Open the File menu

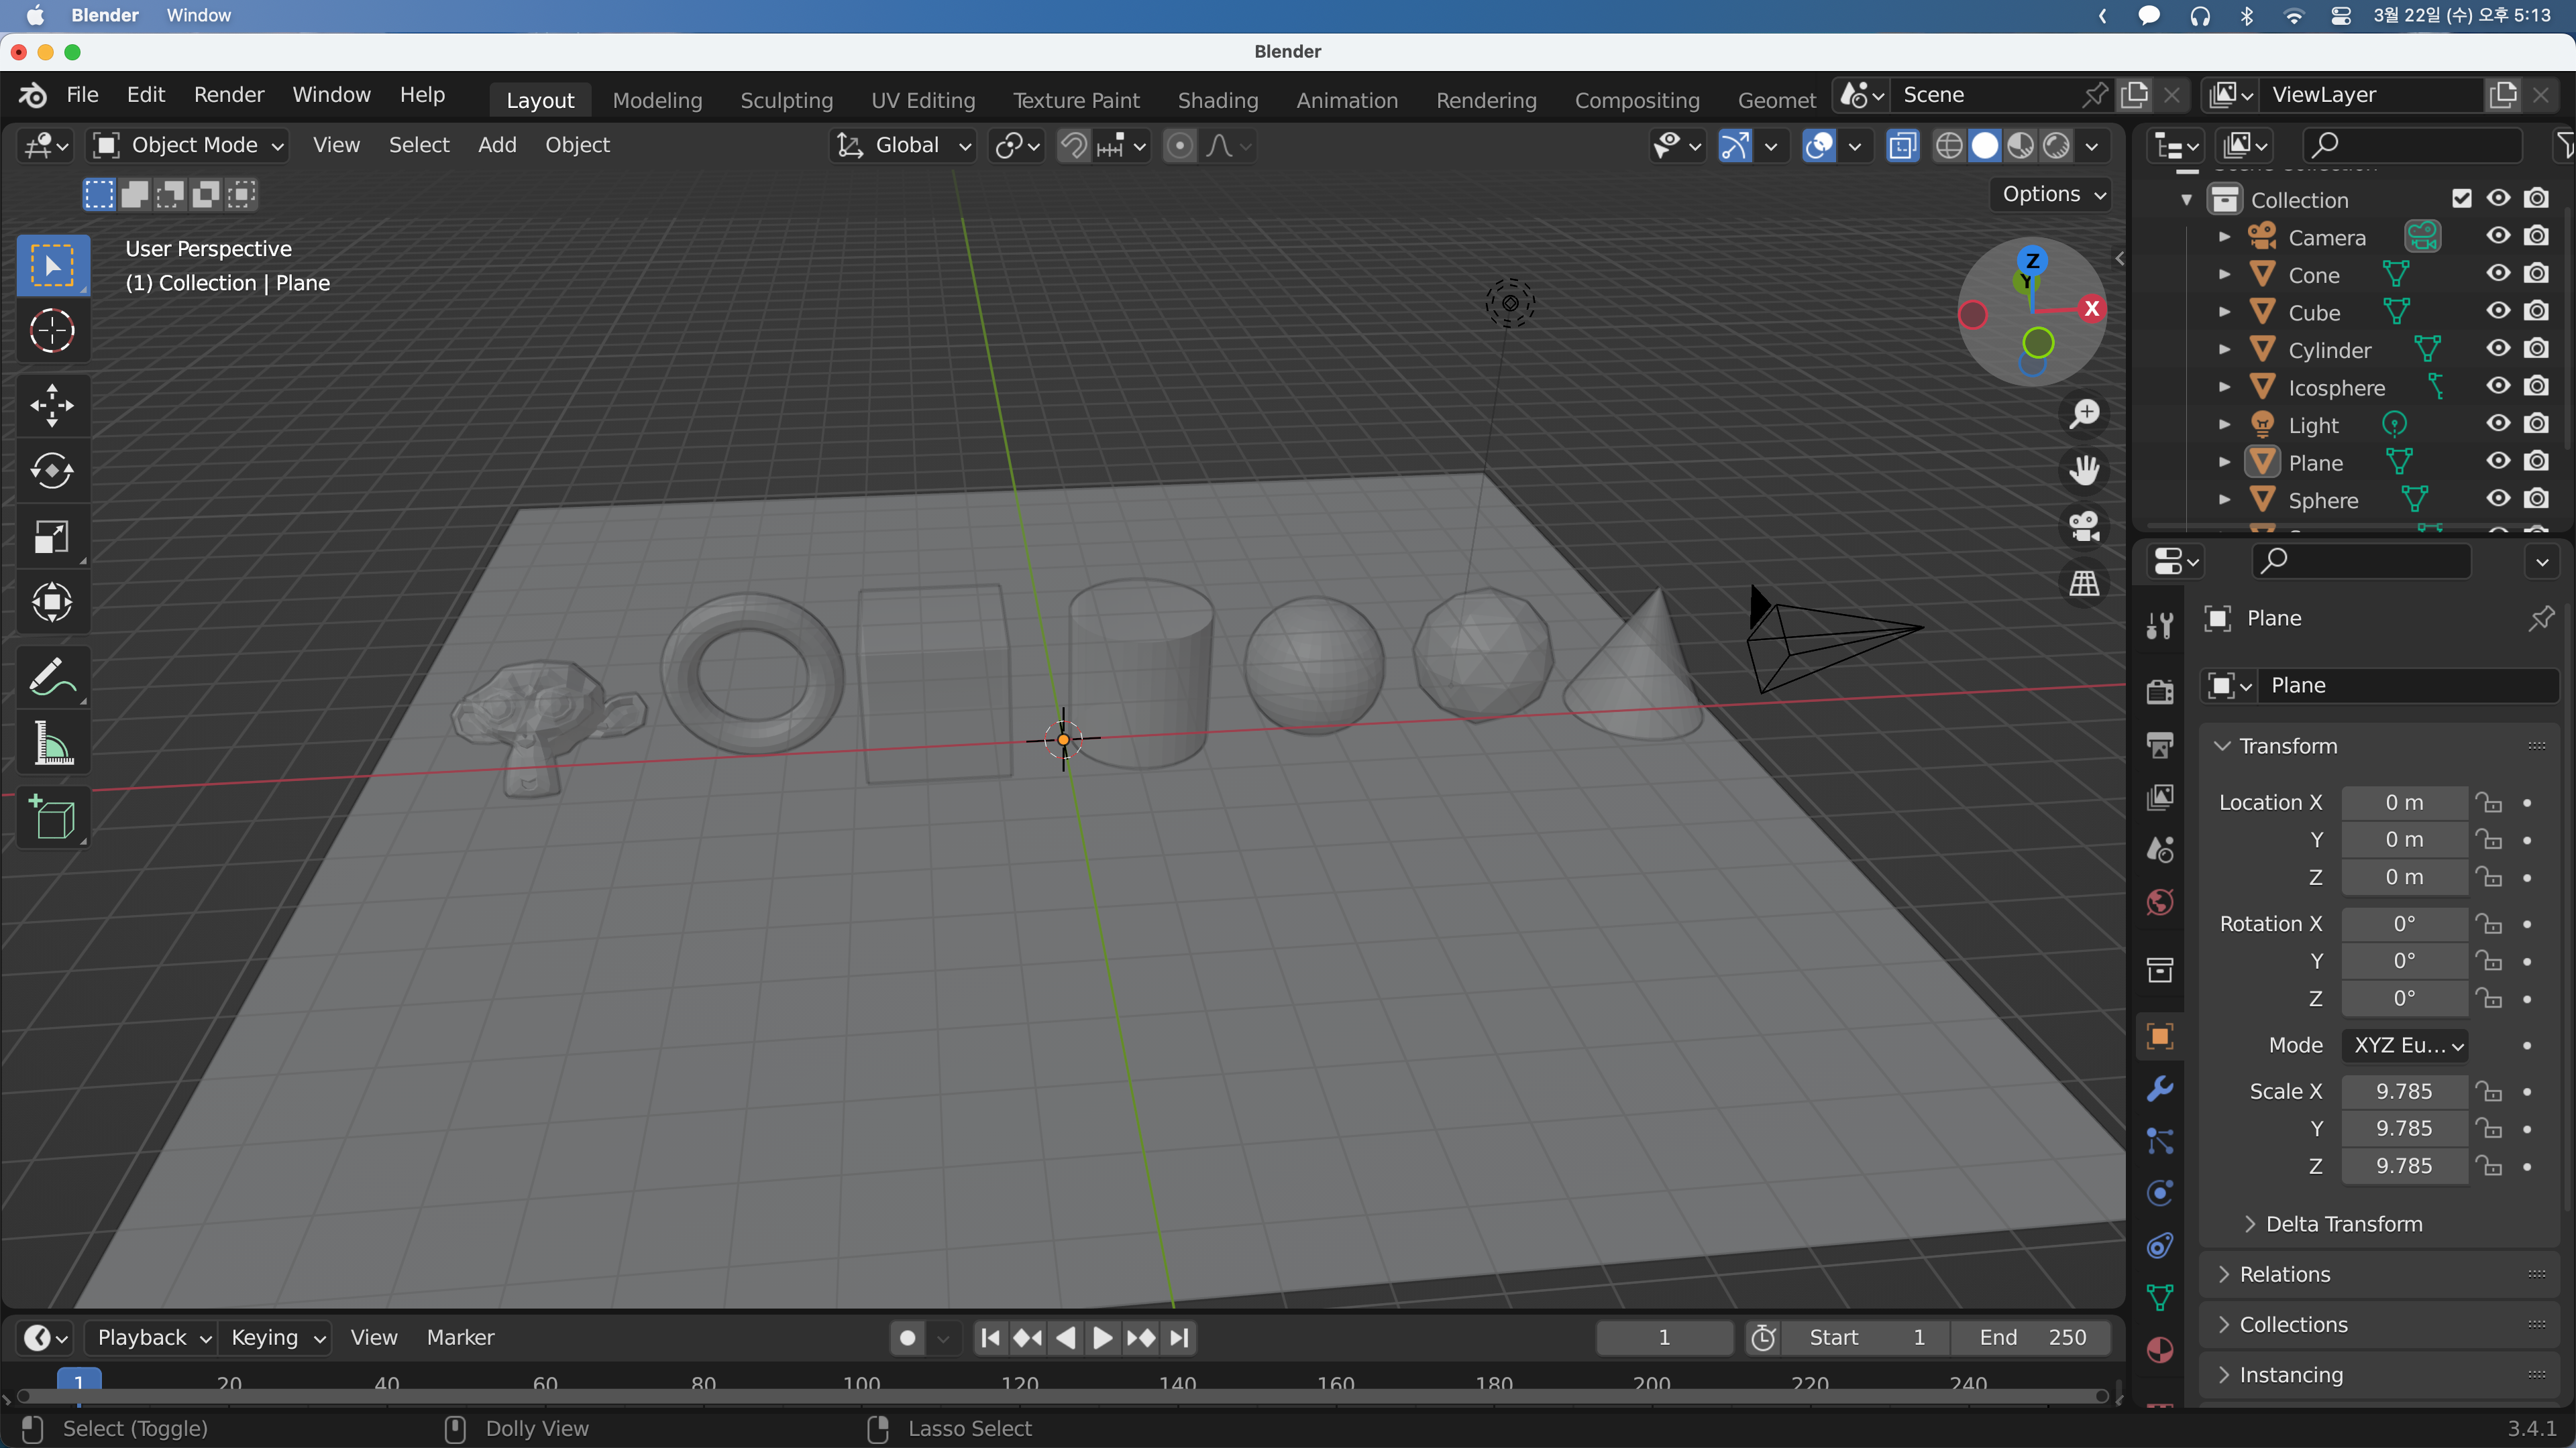tap(82, 95)
